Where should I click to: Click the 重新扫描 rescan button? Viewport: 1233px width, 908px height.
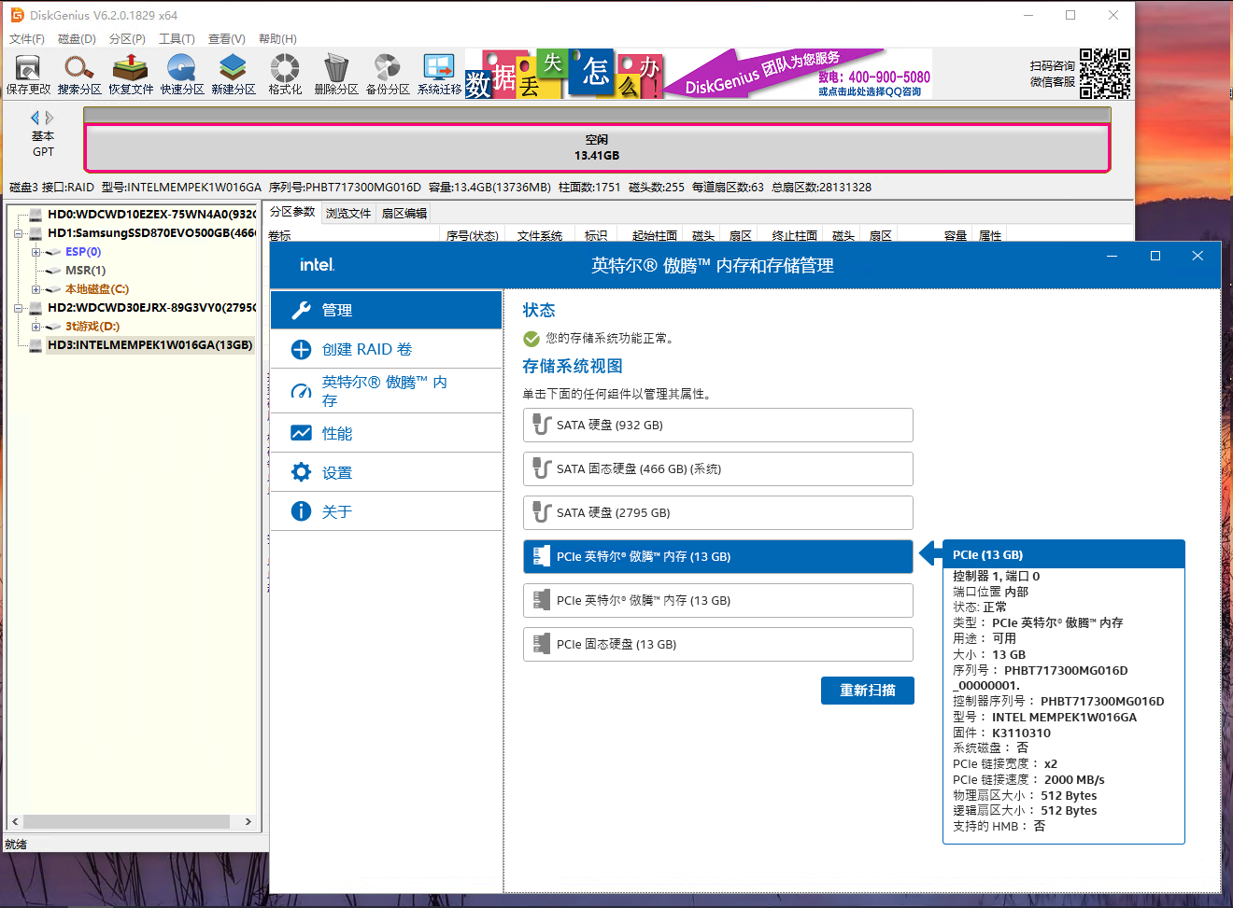click(868, 691)
